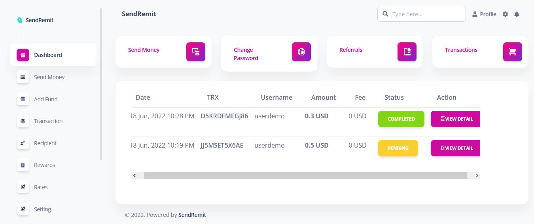Open Setting in the sidebar menu
Viewport: 534px width, 224px height.
point(42,209)
